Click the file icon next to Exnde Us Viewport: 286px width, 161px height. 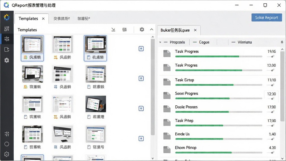pyautogui.click(x=167, y=136)
